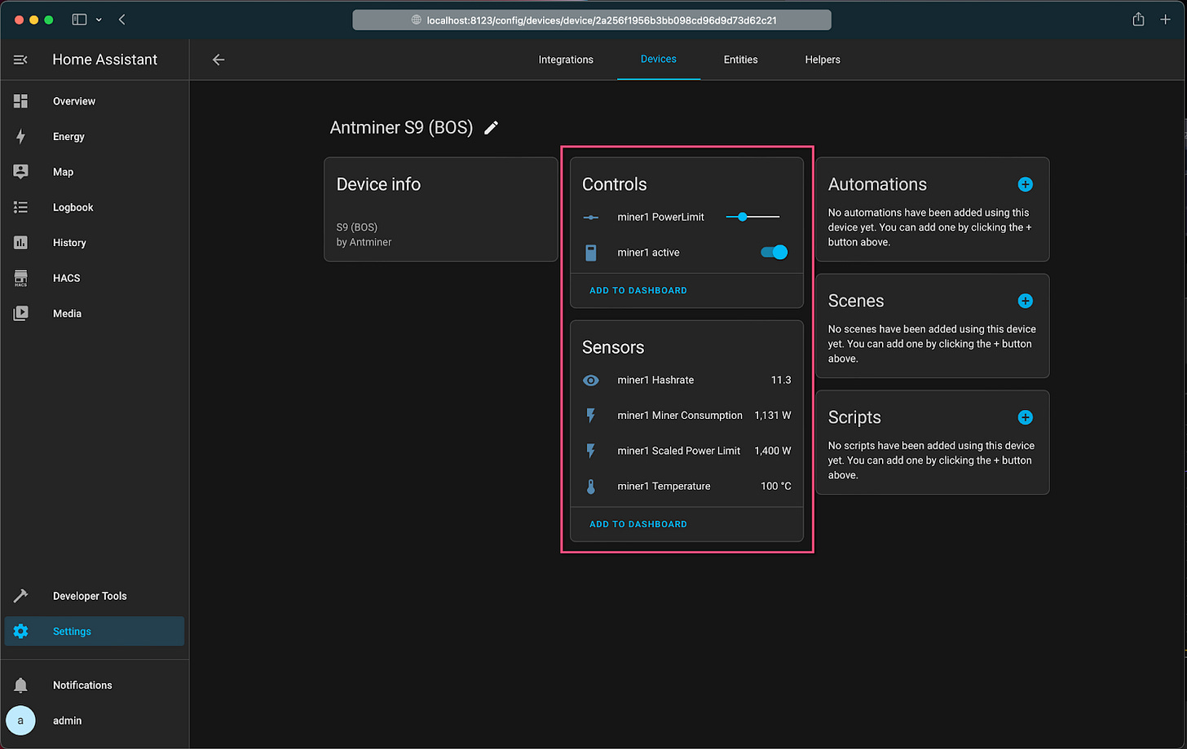Viewport: 1187px width, 749px height.
Task: Add a script with plus icon
Action: pyautogui.click(x=1026, y=417)
